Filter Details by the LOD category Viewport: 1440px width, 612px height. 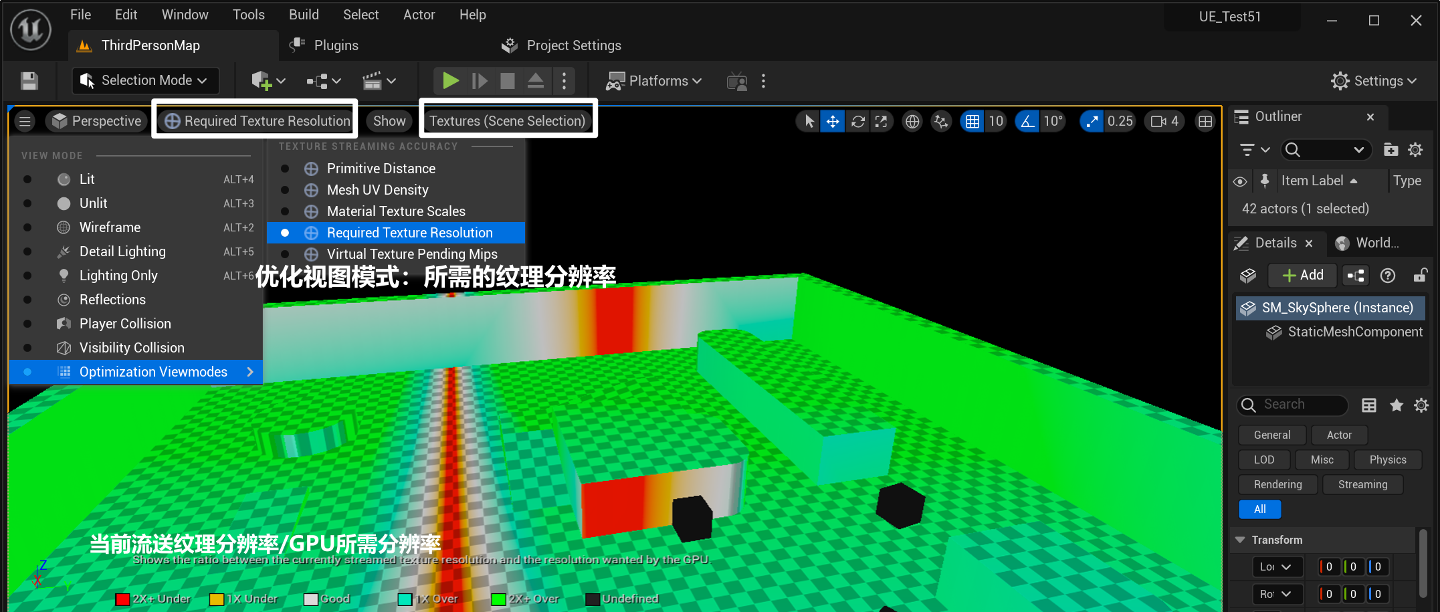pos(1263,460)
